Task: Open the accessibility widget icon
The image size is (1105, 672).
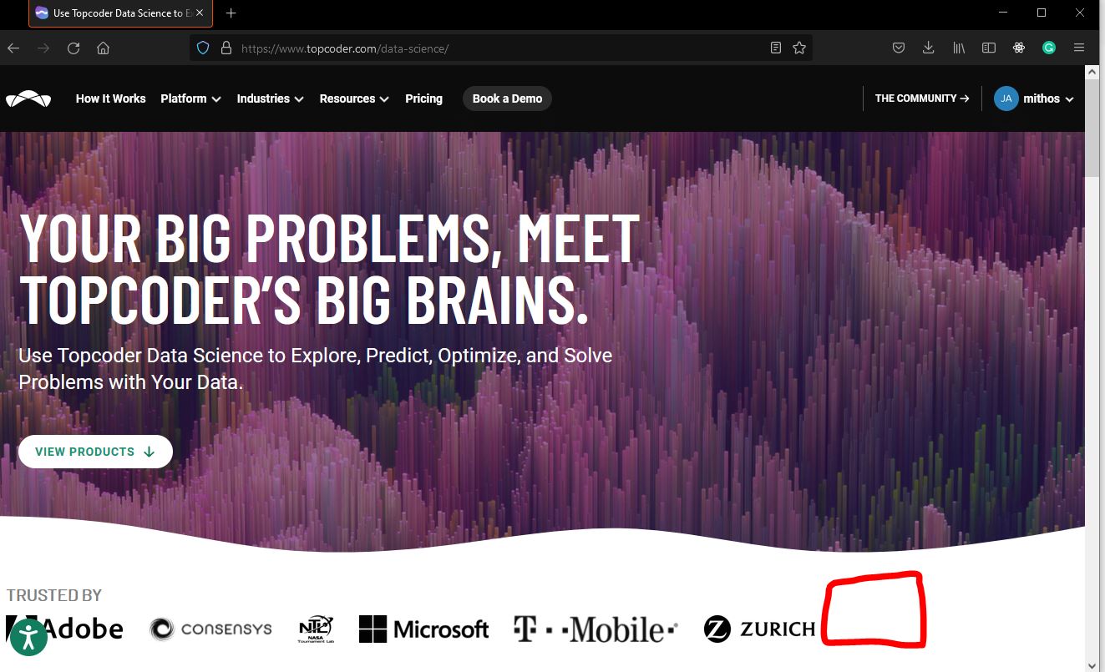Action: [x=28, y=637]
